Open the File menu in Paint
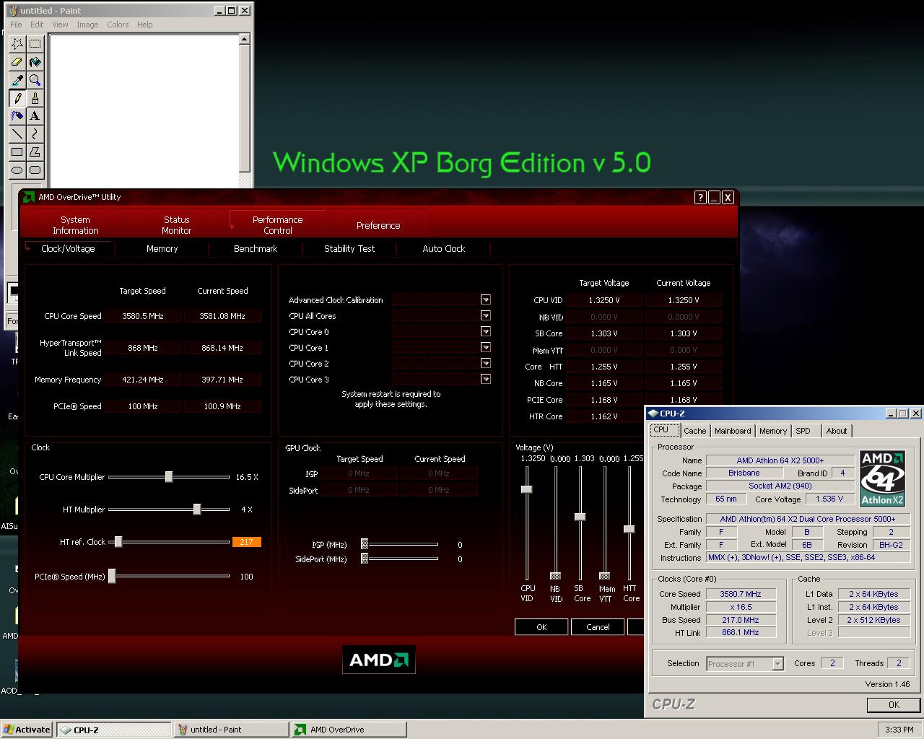 click(16, 25)
